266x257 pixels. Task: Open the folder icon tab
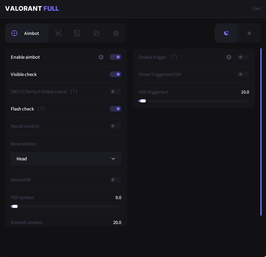[97, 33]
